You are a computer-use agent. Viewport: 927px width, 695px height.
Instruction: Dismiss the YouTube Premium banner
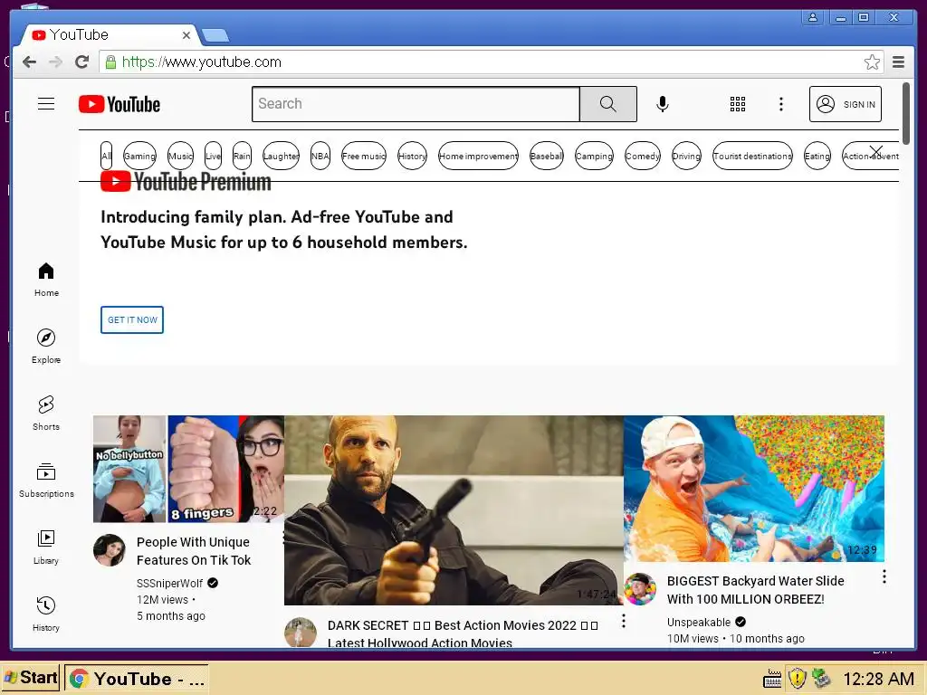pos(876,151)
